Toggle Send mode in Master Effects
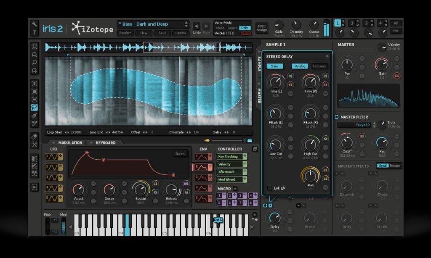Viewport: 431px width, 258px height. 383,166
